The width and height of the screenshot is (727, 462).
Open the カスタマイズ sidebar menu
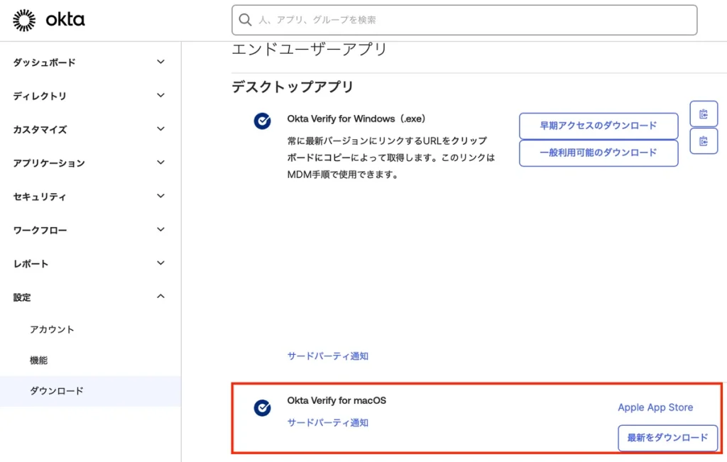coord(40,130)
